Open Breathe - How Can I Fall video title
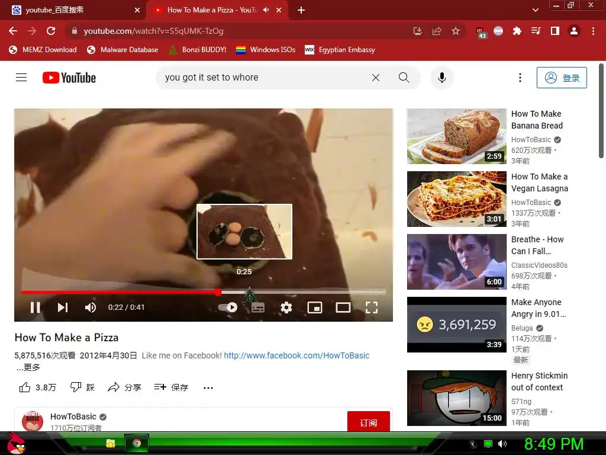The image size is (606, 455). [537, 245]
